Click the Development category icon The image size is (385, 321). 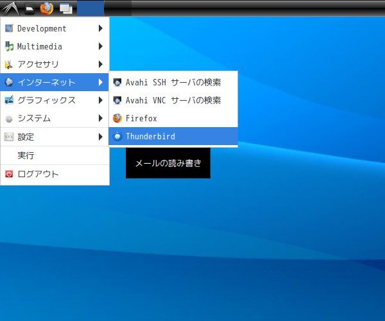[x=9, y=28]
